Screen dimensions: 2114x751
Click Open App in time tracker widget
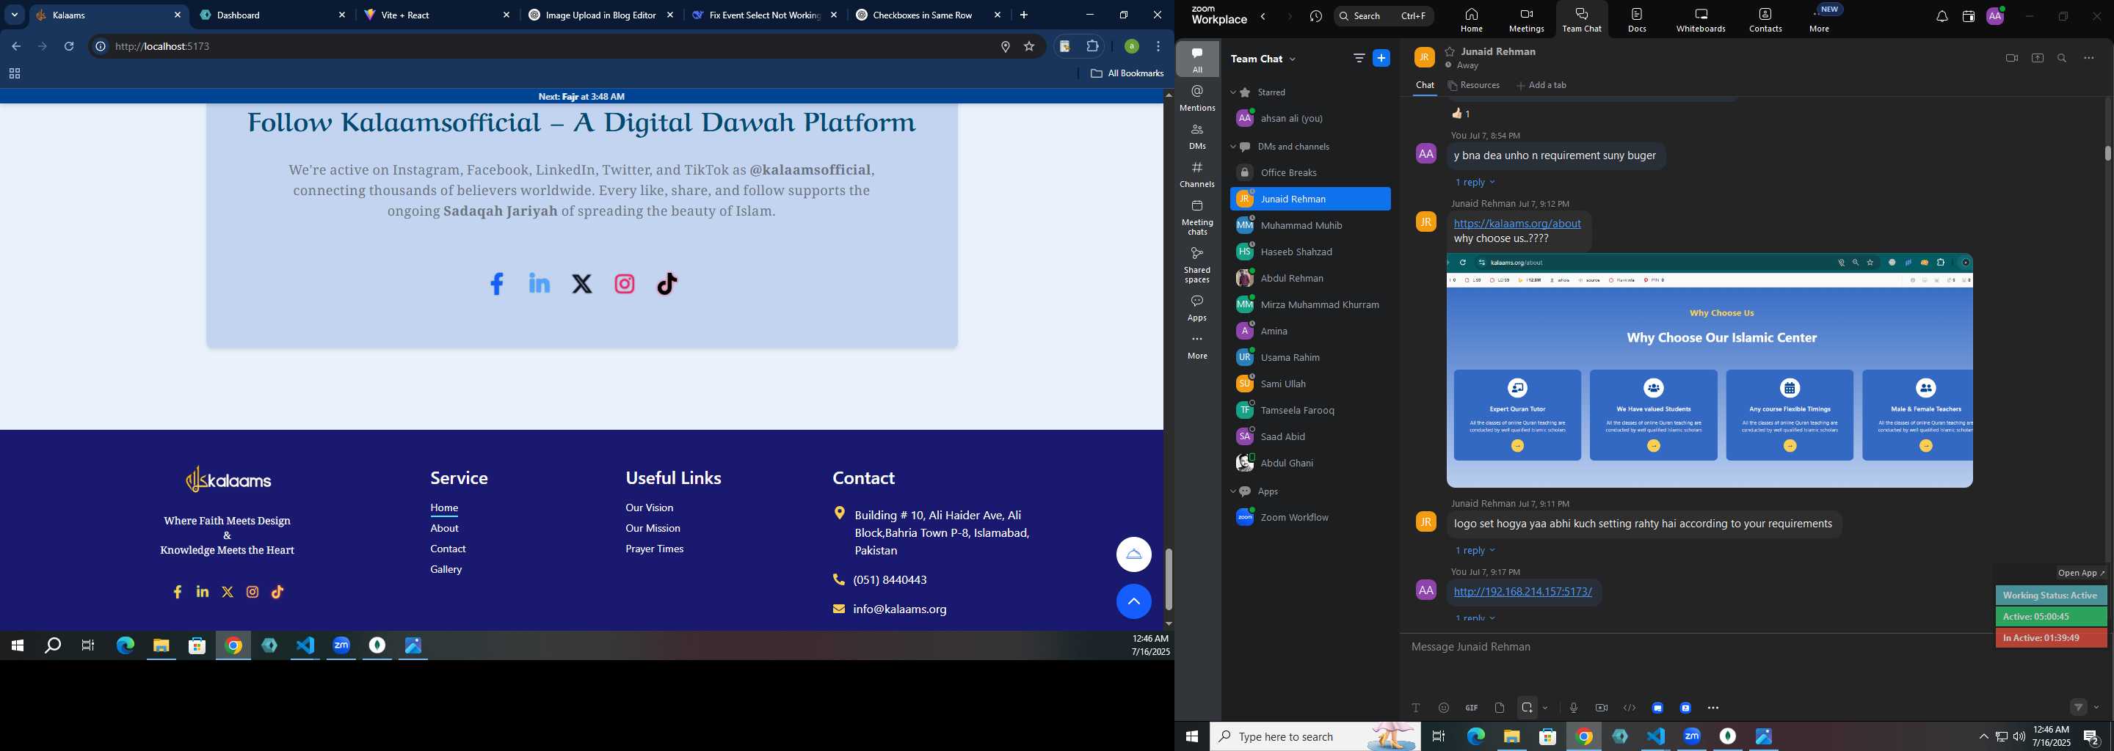(2081, 573)
